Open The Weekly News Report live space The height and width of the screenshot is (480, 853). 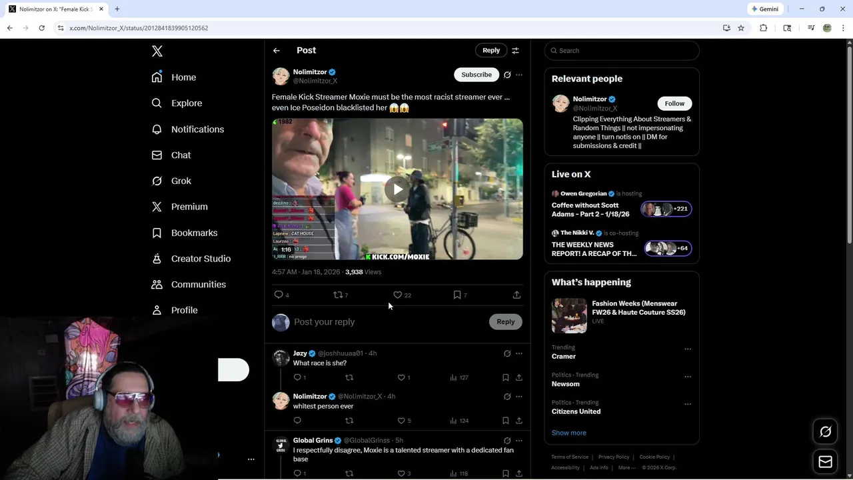622,243
